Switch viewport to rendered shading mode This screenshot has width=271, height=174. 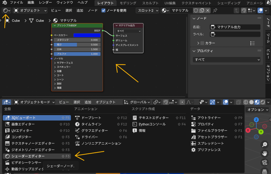tap(262, 102)
